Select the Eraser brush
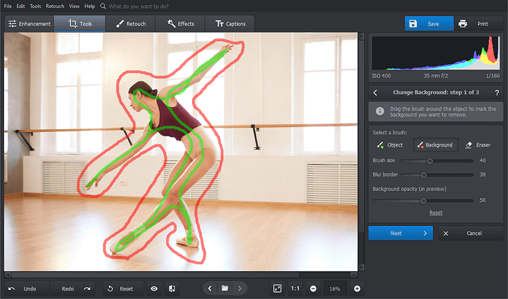The image size is (508, 299). pos(477,145)
